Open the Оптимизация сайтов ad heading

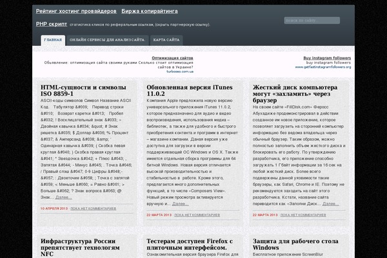(172, 58)
